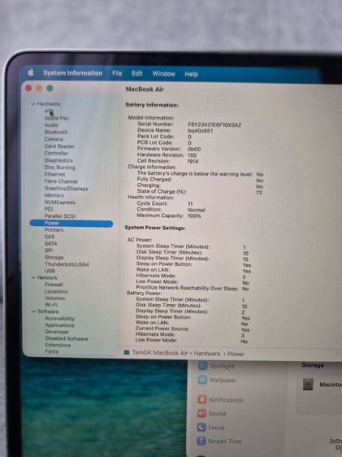Collapse the Network section
Image resolution: width=342 pixels, height=457 pixels.
click(33, 277)
